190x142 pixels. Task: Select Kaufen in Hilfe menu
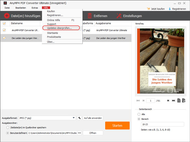tap(51, 11)
